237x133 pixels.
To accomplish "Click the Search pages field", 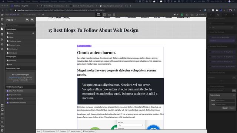I will (21, 25).
